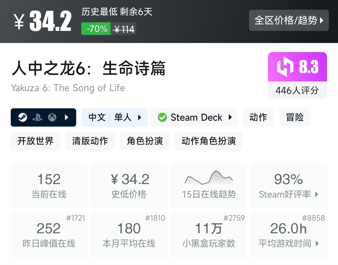The height and width of the screenshot is (265, 338).
Task: Click the green Steam Deck verified checkmark
Action: (x=162, y=117)
